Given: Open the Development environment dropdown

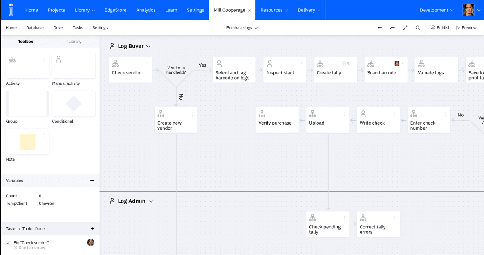Looking at the screenshot, I should [437, 10].
